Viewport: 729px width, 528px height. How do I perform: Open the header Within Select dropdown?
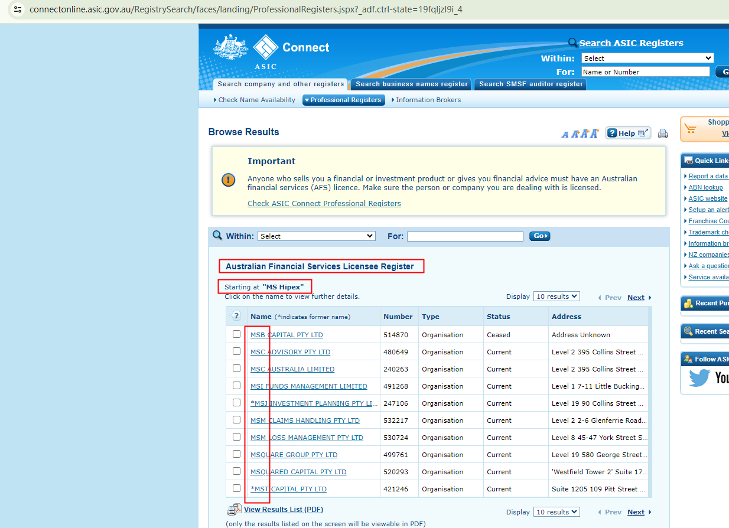click(x=647, y=58)
